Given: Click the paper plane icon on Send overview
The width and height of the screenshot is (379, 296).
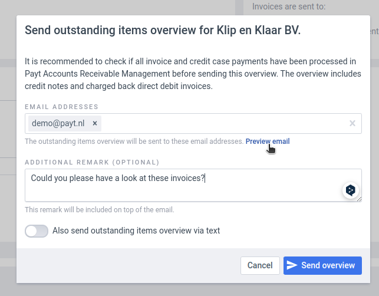Looking at the screenshot, I should click(292, 265).
